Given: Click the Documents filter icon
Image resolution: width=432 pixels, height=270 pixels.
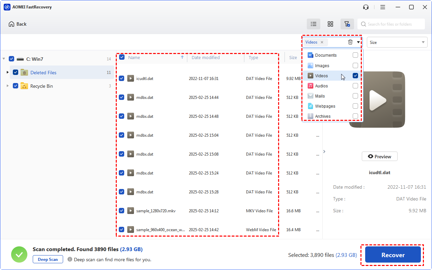Looking at the screenshot, I should (x=310, y=55).
